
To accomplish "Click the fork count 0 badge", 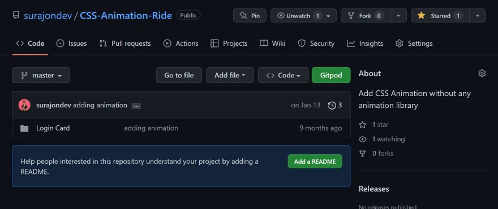I will [379, 16].
